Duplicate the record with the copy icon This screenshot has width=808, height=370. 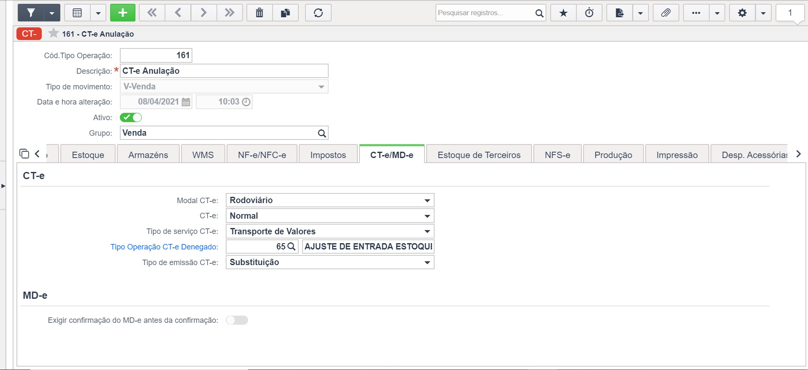coord(286,13)
